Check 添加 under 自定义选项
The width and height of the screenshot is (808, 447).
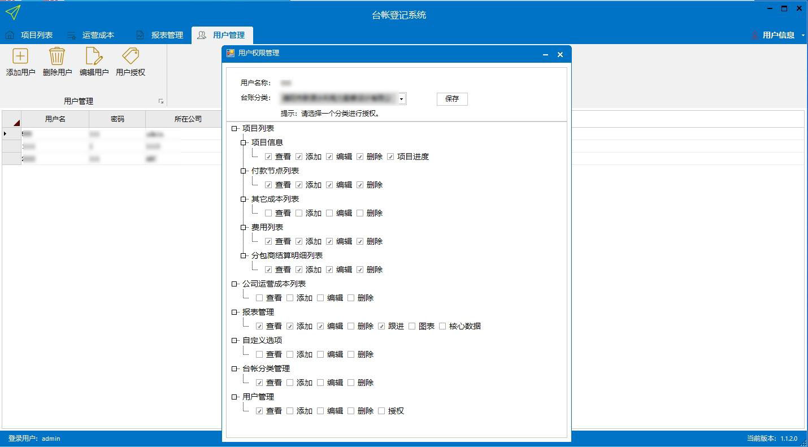pyautogui.click(x=290, y=354)
